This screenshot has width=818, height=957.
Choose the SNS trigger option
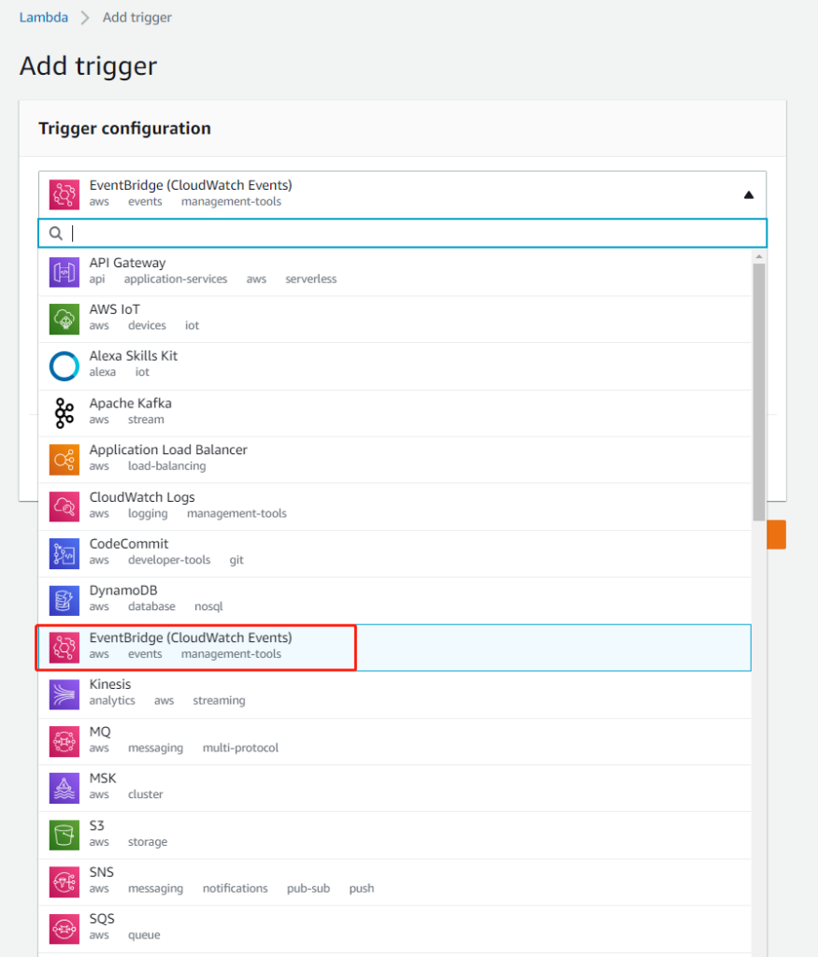click(101, 880)
